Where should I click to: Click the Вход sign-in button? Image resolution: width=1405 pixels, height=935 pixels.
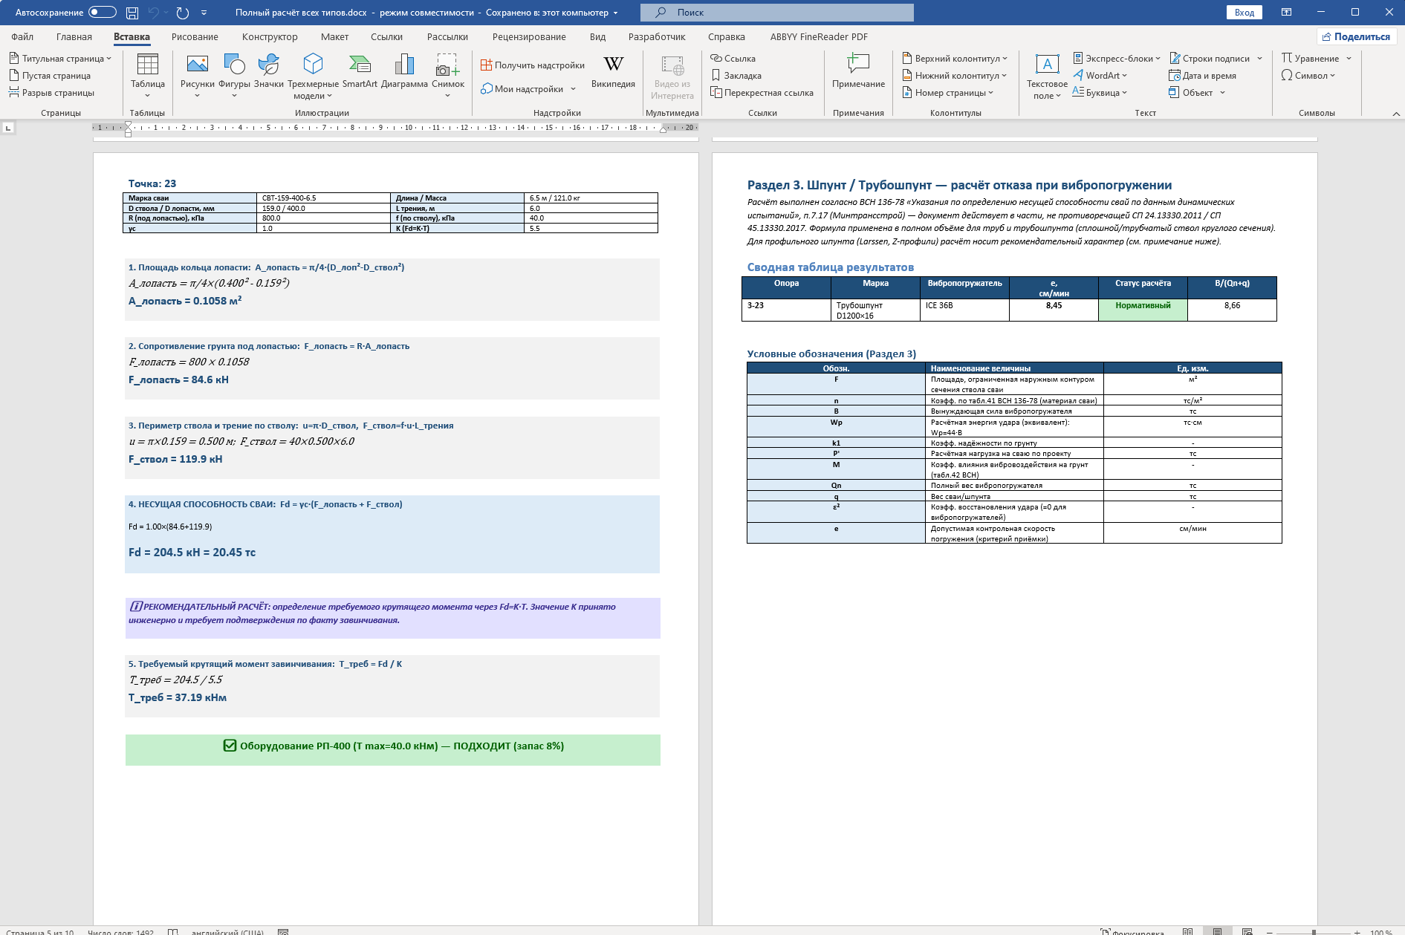pos(1244,13)
